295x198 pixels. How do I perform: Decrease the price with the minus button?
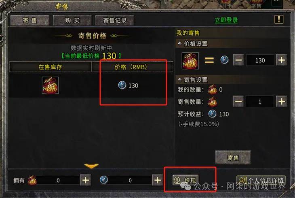(238, 60)
